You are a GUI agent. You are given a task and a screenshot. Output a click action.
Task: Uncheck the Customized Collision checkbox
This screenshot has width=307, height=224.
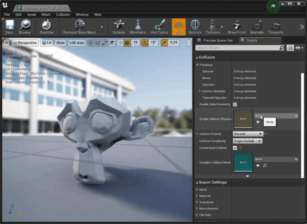click(235, 148)
